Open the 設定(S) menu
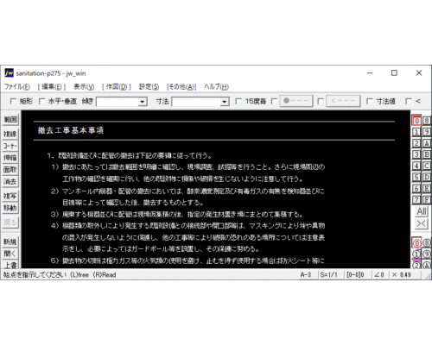 pyautogui.click(x=149, y=87)
